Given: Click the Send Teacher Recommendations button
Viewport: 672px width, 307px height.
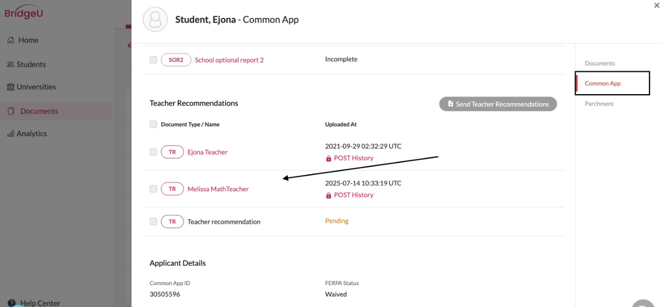Looking at the screenshot, I should tap(498, 104).
